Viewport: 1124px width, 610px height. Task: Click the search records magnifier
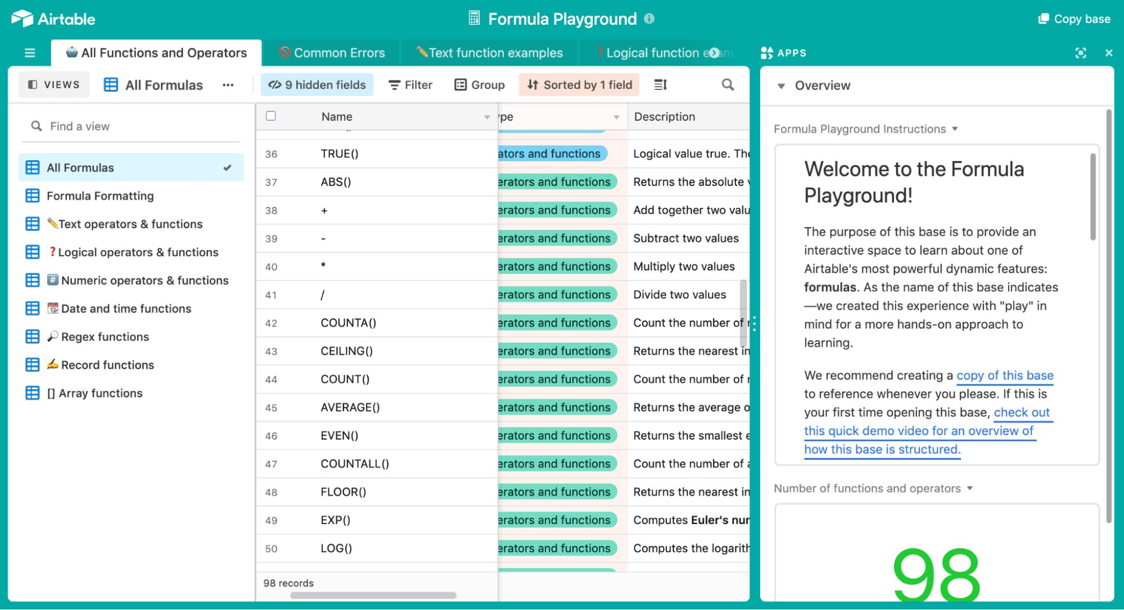tap(728, 85)
